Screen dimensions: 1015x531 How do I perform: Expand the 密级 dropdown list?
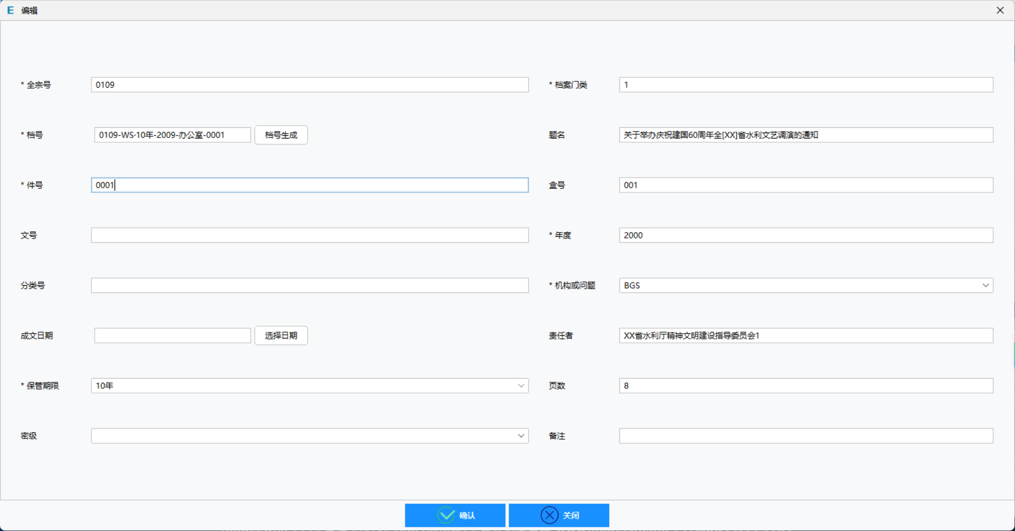point(520,436)
